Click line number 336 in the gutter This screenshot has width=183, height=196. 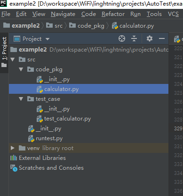(178, 191)
